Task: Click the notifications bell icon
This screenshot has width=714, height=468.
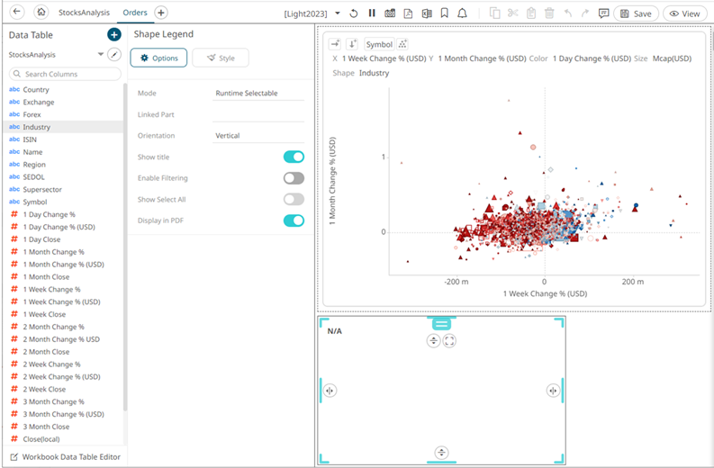Action: tap(462, 13)
